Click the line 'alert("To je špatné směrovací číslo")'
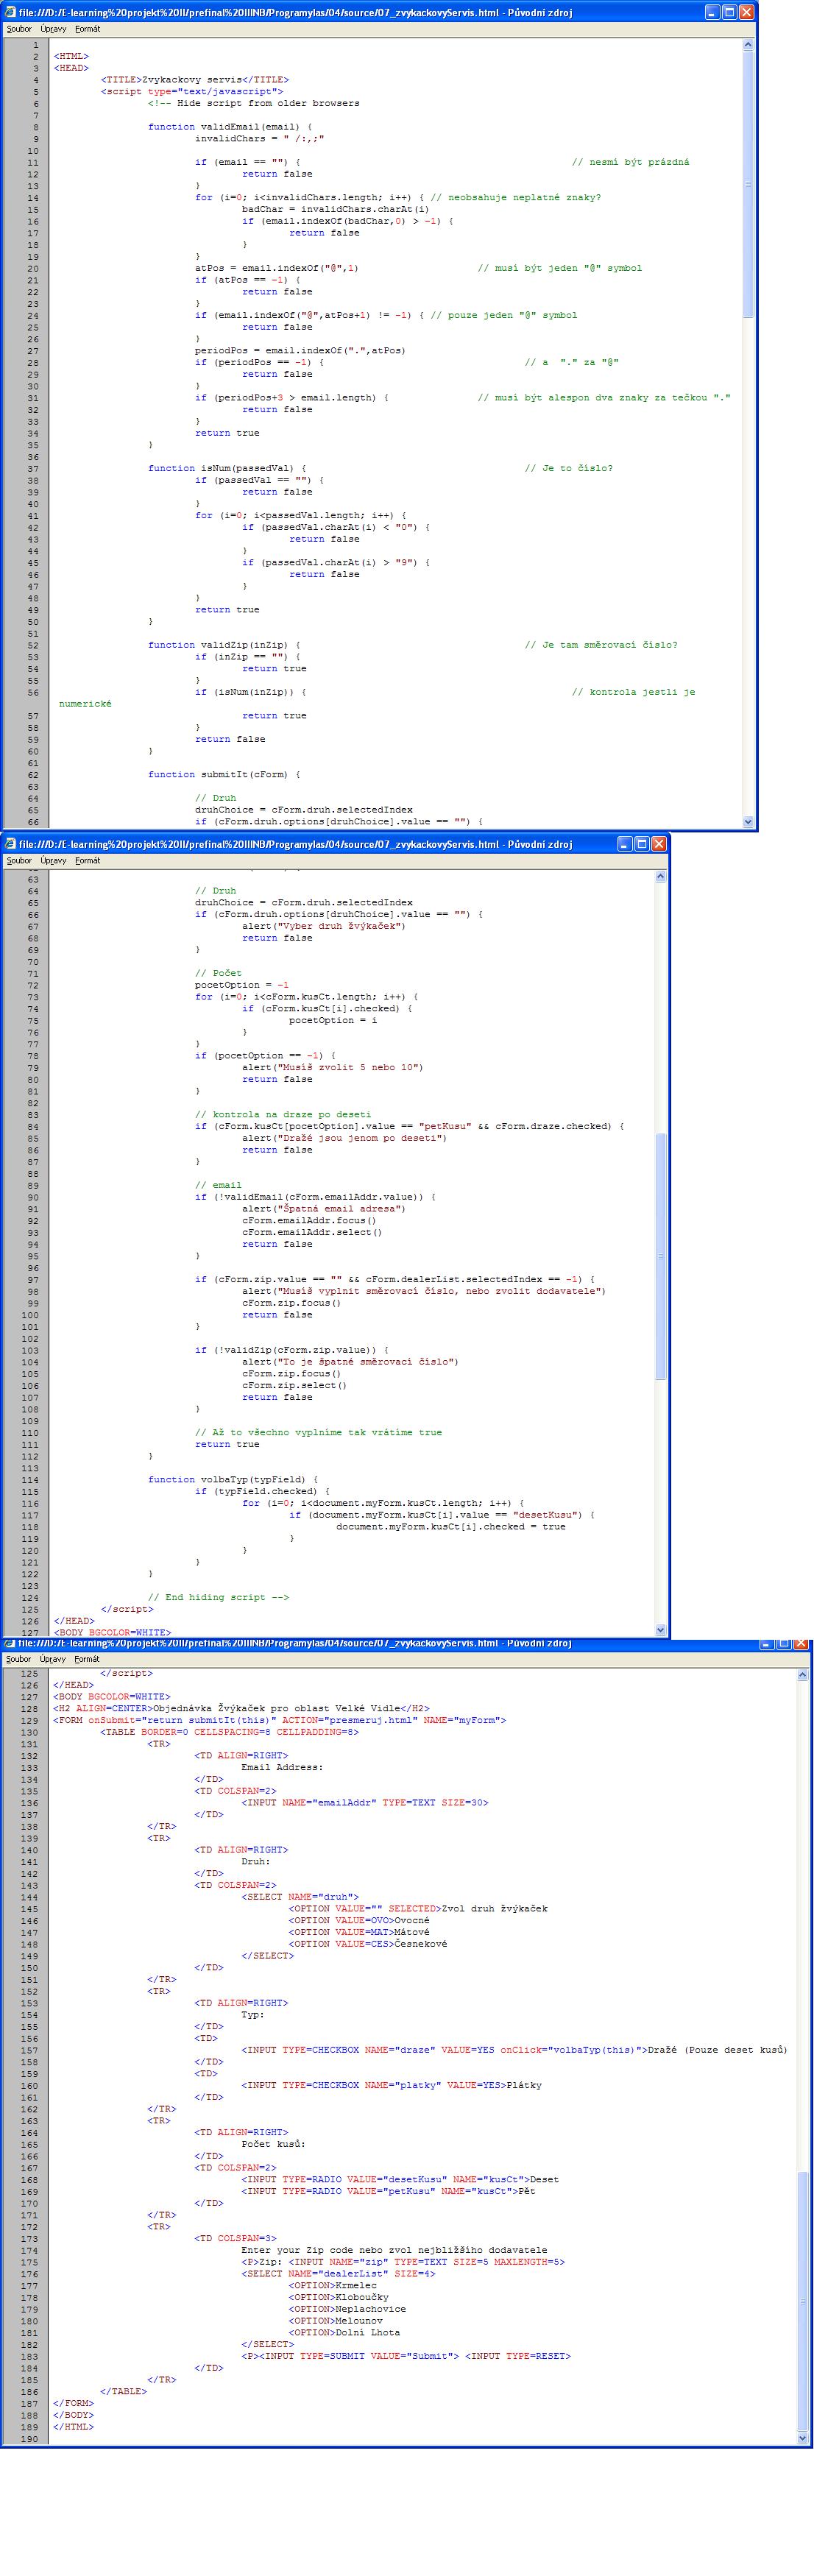Image resolution: width=814 pixels, height=2576 pixels. pos(350,1361)
